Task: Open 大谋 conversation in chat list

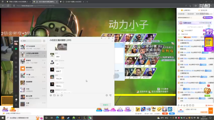Action: (x=33, y=104)
